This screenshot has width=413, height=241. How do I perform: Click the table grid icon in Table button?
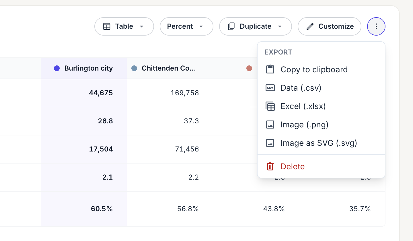coord(107,26)
